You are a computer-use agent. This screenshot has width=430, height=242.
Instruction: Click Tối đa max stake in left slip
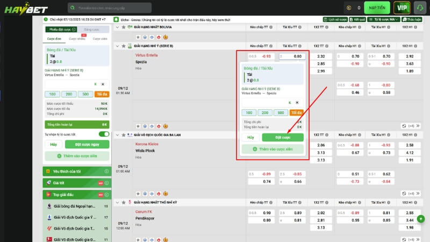(x=102, y=94)
